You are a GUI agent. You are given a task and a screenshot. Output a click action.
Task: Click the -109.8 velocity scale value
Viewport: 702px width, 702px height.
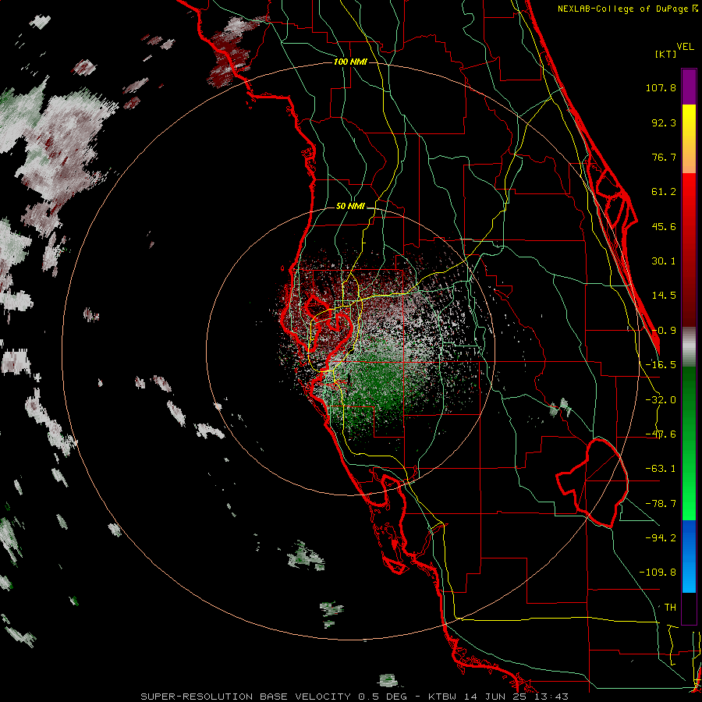point(658,573)
